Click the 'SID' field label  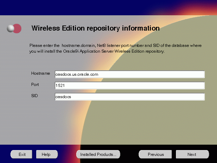(x=35, y=96)
